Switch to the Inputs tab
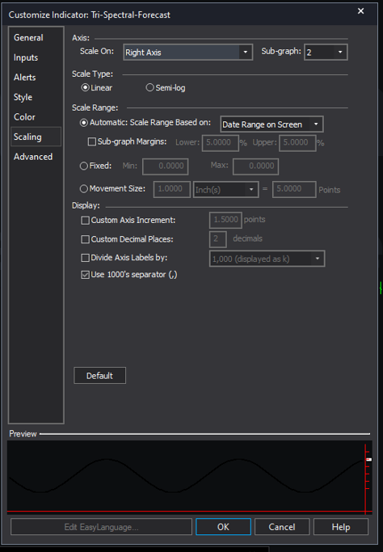 tap(26, 57)
